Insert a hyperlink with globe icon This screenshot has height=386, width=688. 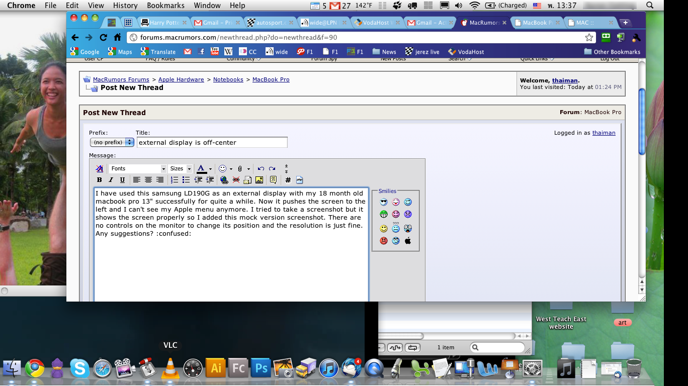click(x=224, y=180)
